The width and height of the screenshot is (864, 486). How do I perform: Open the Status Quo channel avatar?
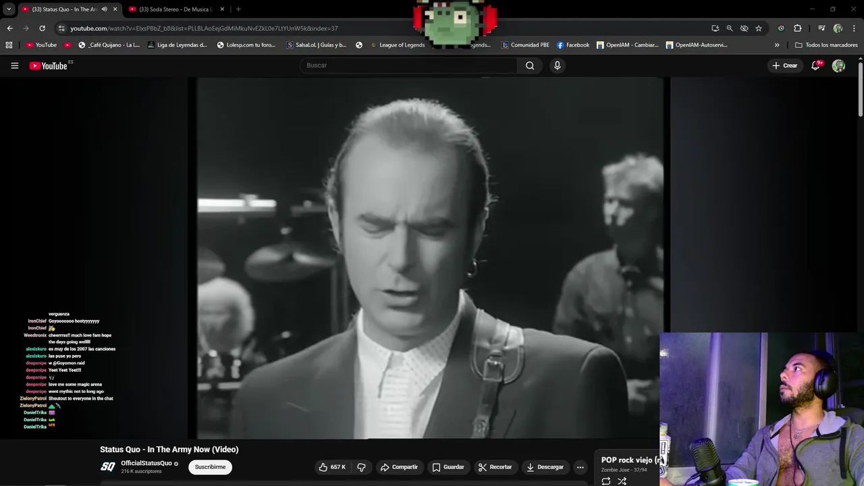coord(108,467)
